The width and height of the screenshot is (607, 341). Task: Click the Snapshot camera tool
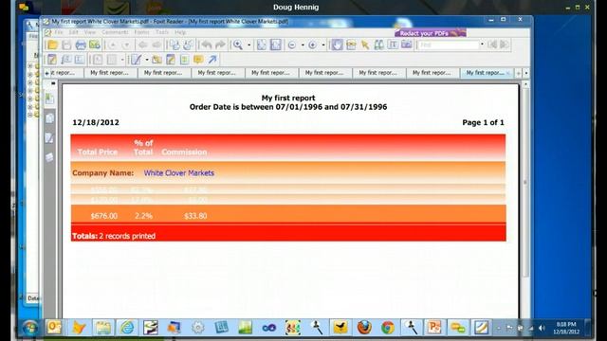(407, 45)
